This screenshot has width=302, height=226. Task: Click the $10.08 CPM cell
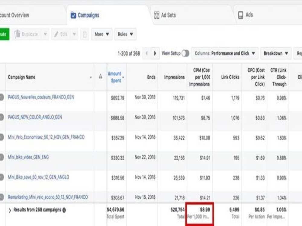click(205, 138)
